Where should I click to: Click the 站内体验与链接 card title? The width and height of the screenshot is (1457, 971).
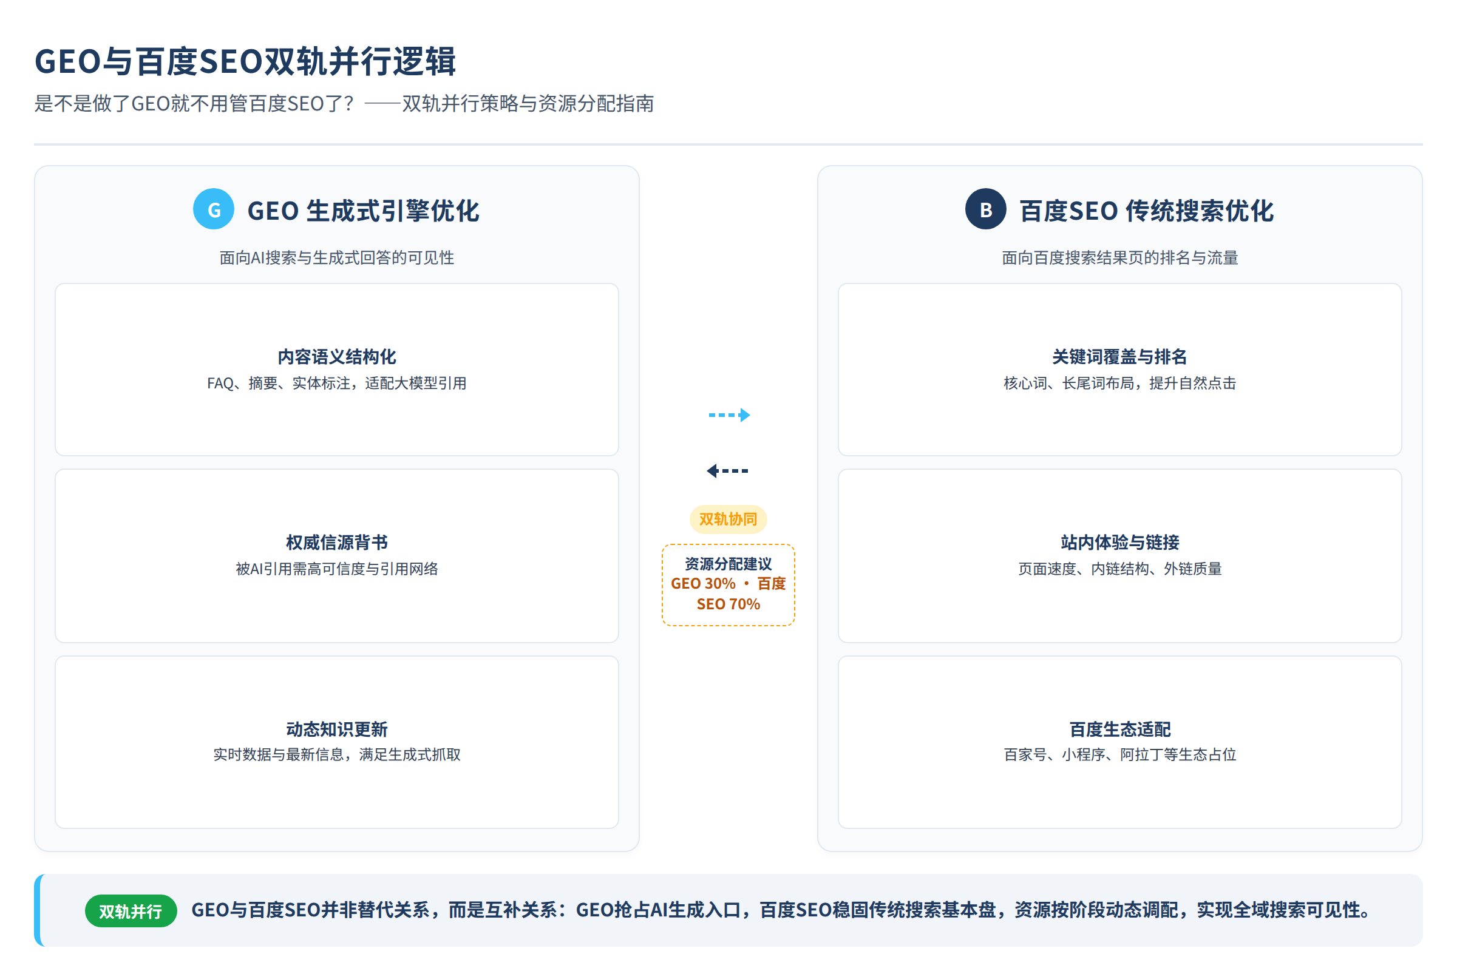[x=1120, y=543]
